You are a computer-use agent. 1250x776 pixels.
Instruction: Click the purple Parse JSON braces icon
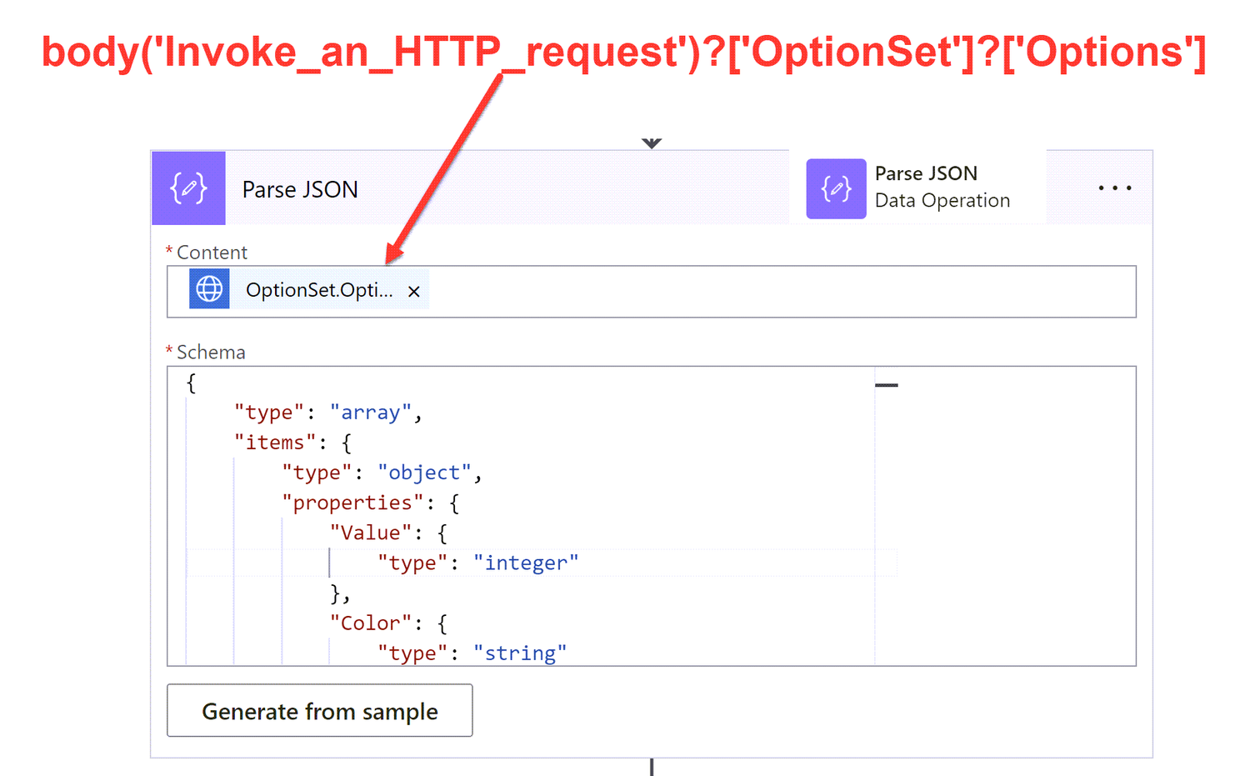pos(188,188)
